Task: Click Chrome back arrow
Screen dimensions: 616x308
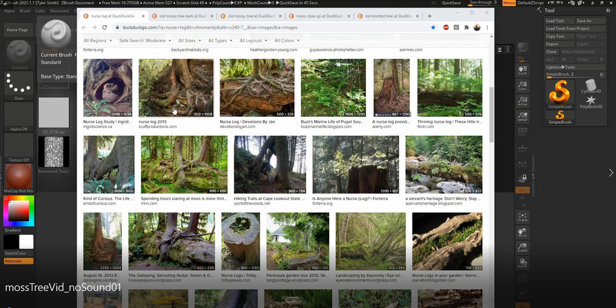Action: click(84, 28)
